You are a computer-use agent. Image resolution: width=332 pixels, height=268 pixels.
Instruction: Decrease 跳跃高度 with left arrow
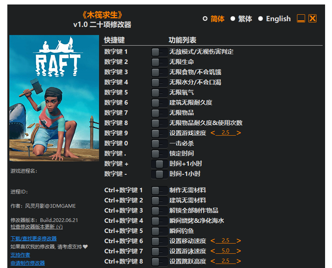pos(213,261)
